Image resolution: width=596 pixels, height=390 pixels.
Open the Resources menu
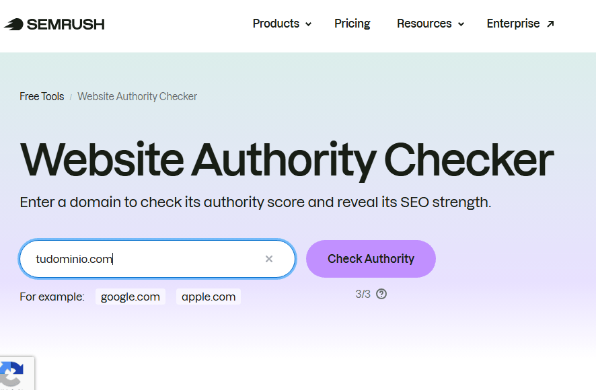424,24
